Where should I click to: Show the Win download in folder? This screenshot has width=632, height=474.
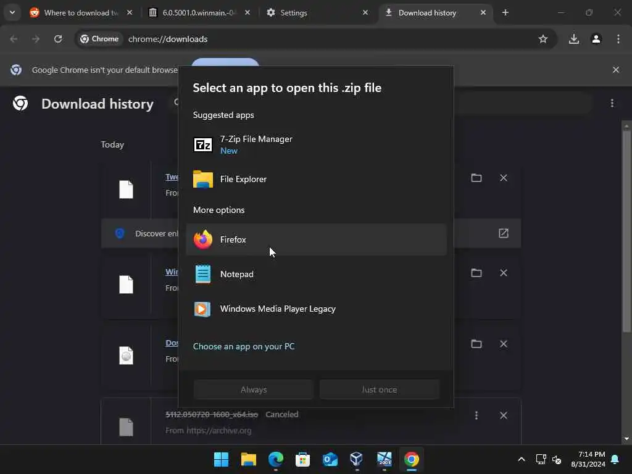pyautogui.click(x=476, y=273)
